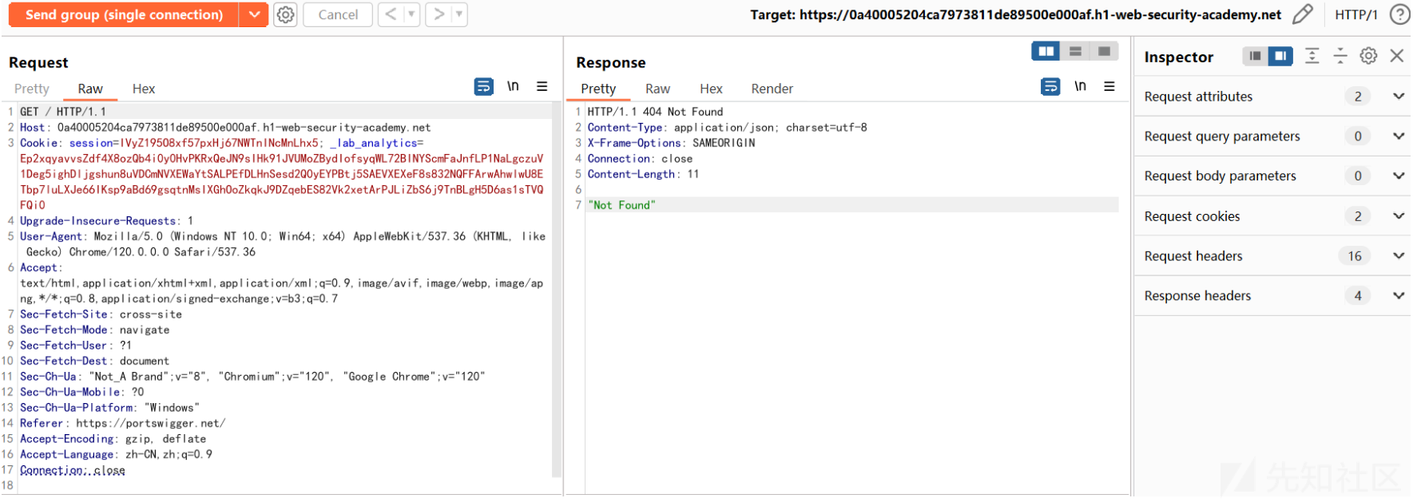1417x502 pixels.
Task: Toggle word wrap in Request panel
Action: point(484,86)
